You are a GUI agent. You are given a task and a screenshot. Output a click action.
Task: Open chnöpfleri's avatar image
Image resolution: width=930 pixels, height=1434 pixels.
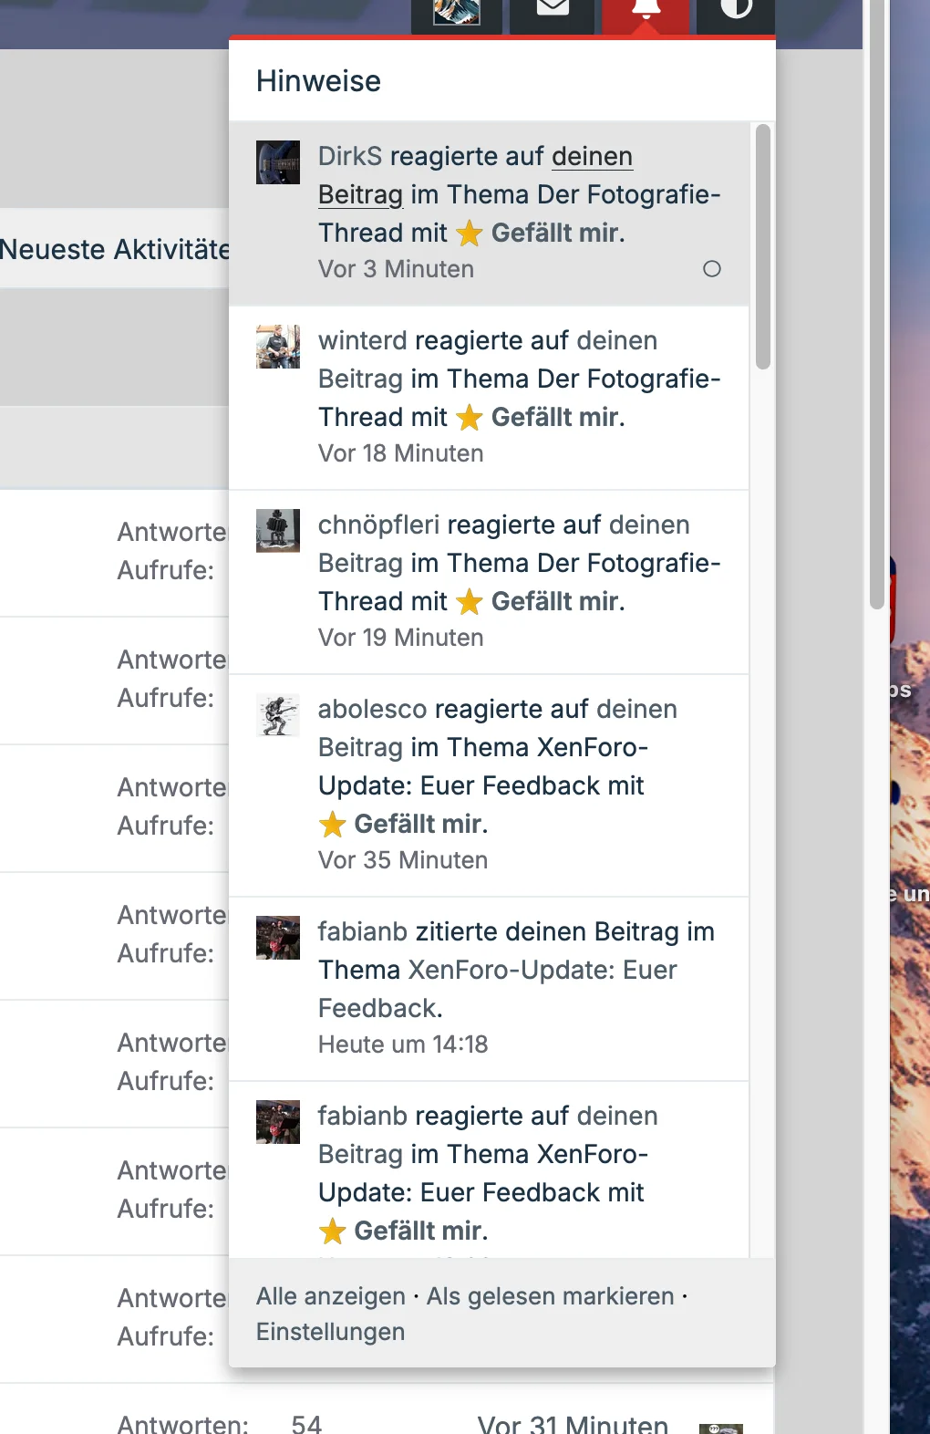coord(278,531)
